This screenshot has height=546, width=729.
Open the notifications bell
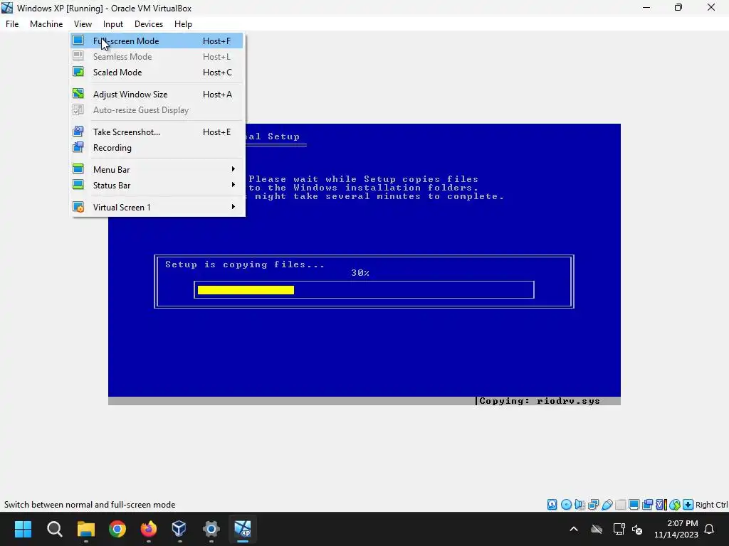point(710,529)
